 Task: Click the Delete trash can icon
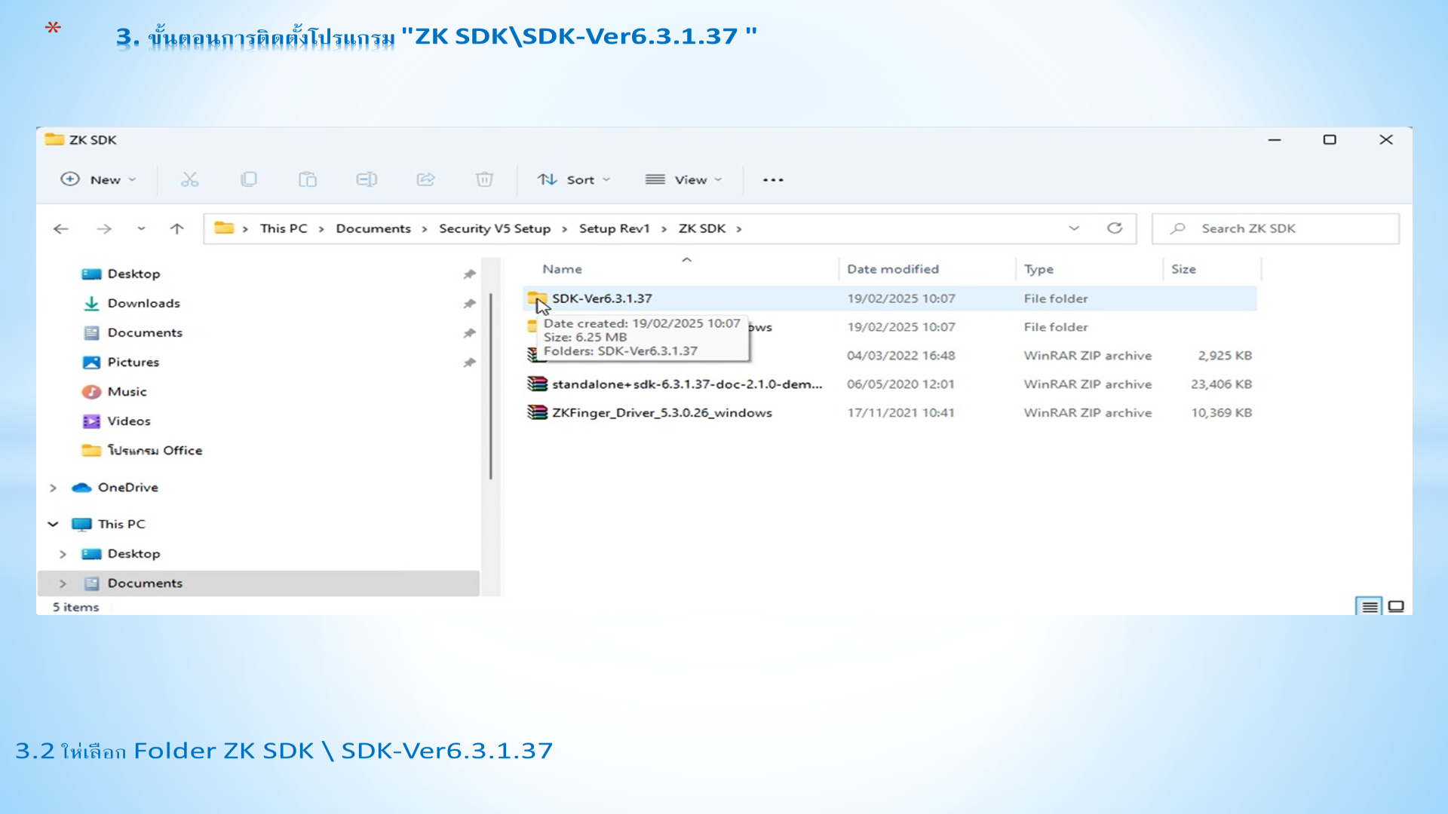pyautogui.click(x=484, y=179)
